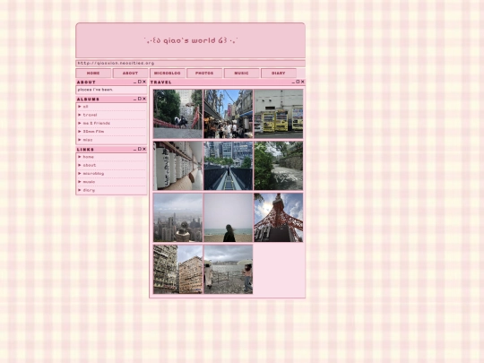View the yellow vending machines photo

click(279, 114)
